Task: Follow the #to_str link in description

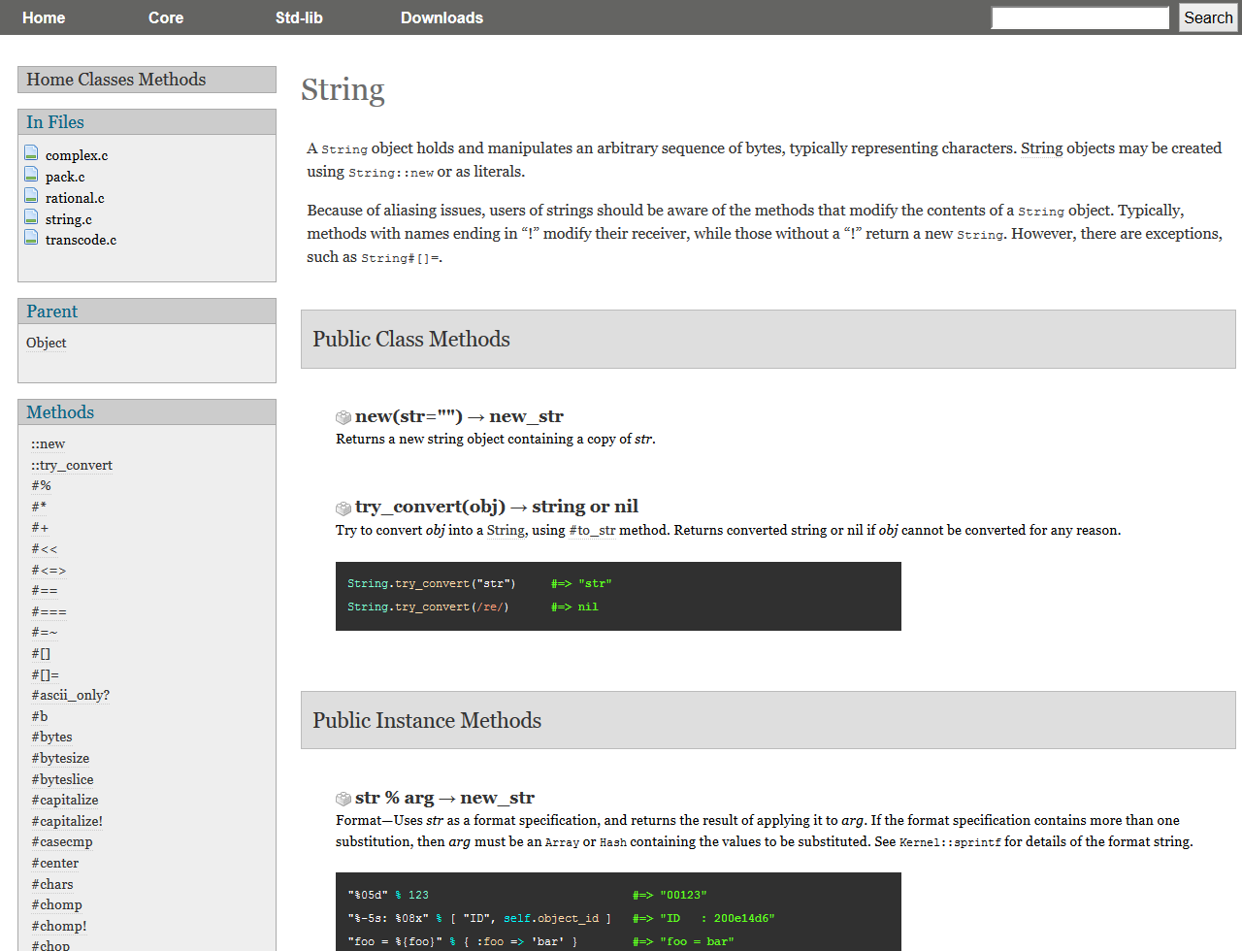Action: click(x=592, y=530)
